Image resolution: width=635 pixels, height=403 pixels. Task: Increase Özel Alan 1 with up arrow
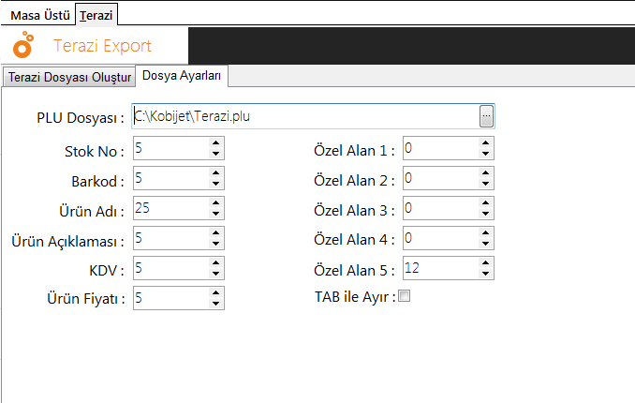pyautogui.click(x=485, y=142)
